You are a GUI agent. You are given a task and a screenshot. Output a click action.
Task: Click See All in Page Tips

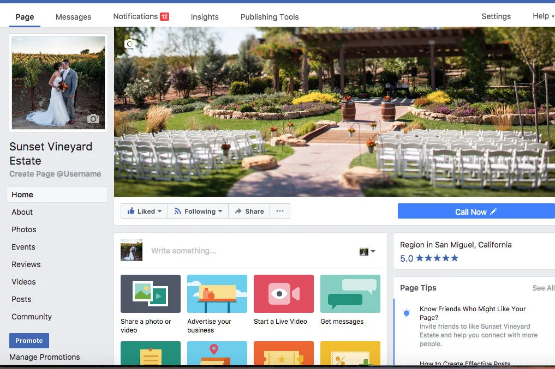coord(544,288)
